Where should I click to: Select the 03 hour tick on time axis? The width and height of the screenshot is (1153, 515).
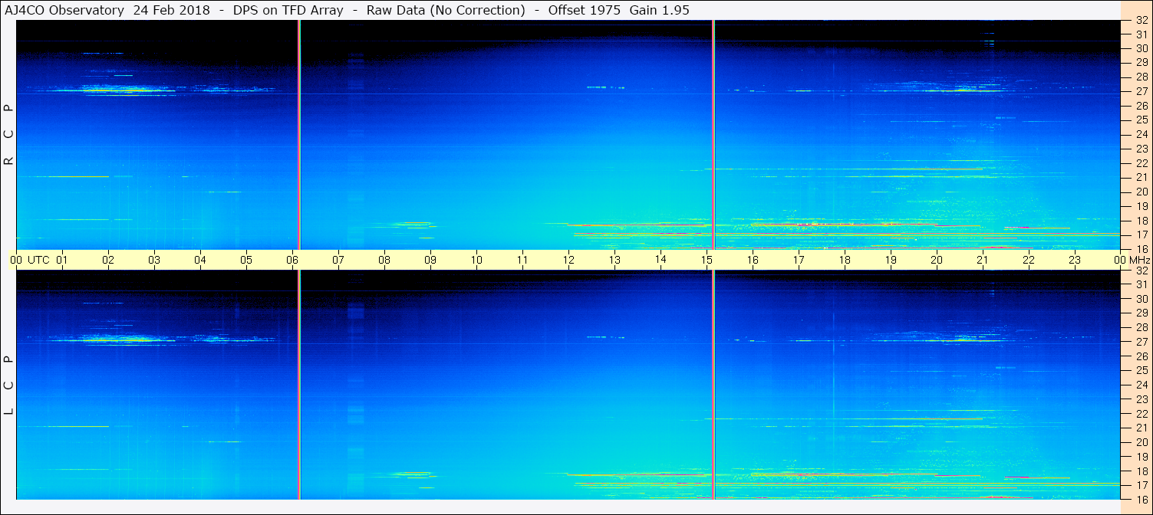(x=154, y=260)
